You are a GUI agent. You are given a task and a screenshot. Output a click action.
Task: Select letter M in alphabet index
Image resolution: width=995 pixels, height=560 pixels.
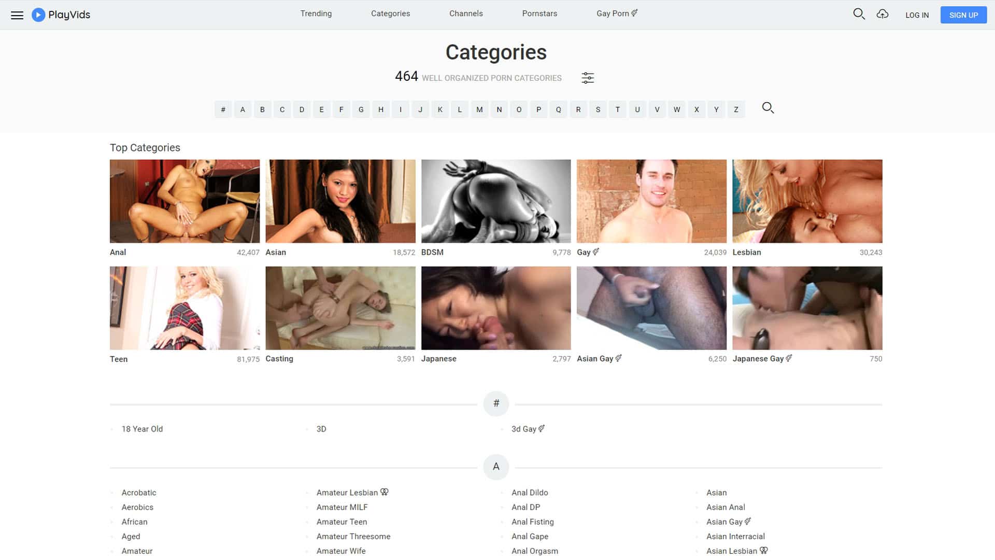click(479, 109)
